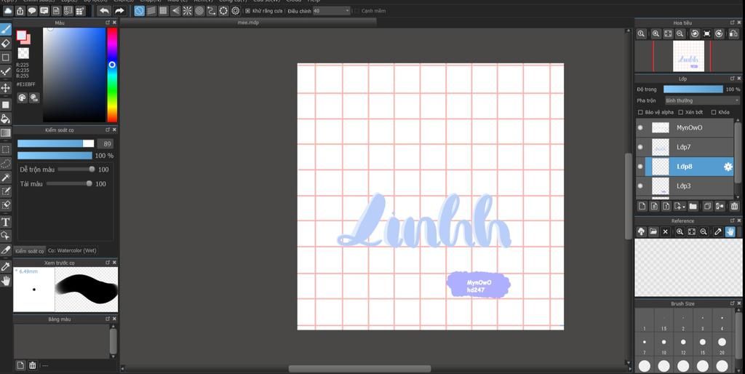The height and width of the screenshot is (374, 745).
Task: Click the Redo arrow
Action: coord(119,10)
